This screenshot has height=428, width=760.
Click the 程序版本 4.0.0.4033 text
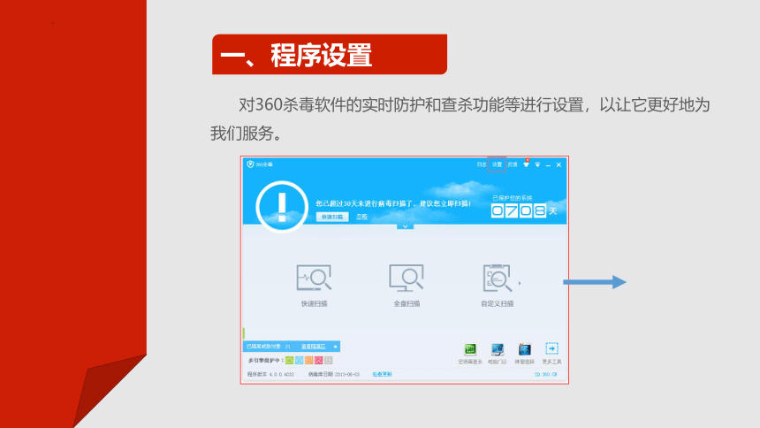click(x=270, y=374)
